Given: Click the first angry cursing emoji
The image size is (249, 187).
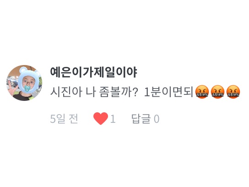Looking at the screenshot, I should (202, 92).
